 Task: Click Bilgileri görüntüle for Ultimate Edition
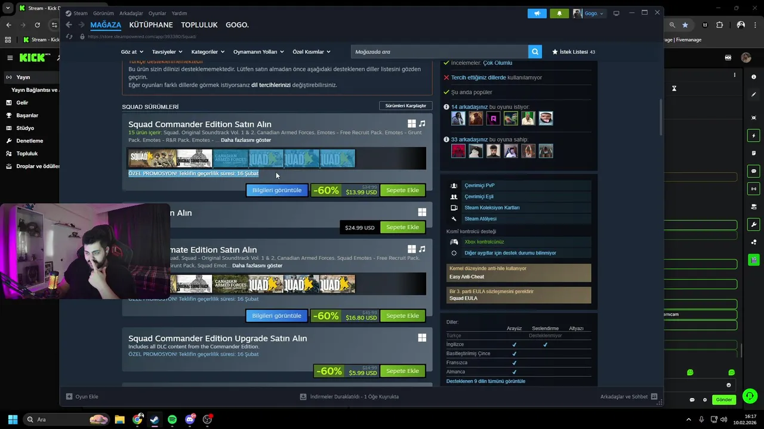277,316
